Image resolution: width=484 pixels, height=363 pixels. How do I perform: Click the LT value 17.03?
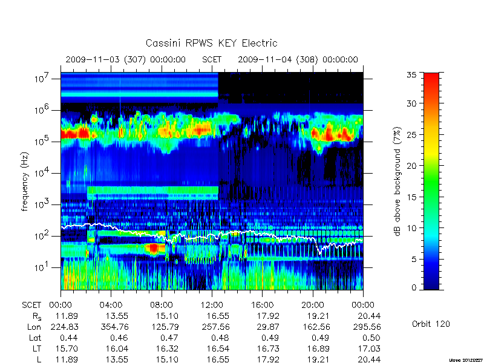click(369, 348)
